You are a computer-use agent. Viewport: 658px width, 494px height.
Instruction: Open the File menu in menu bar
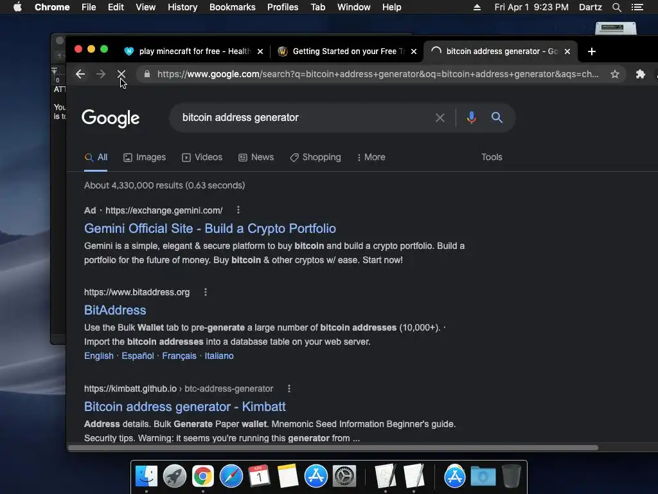(89, 7)
